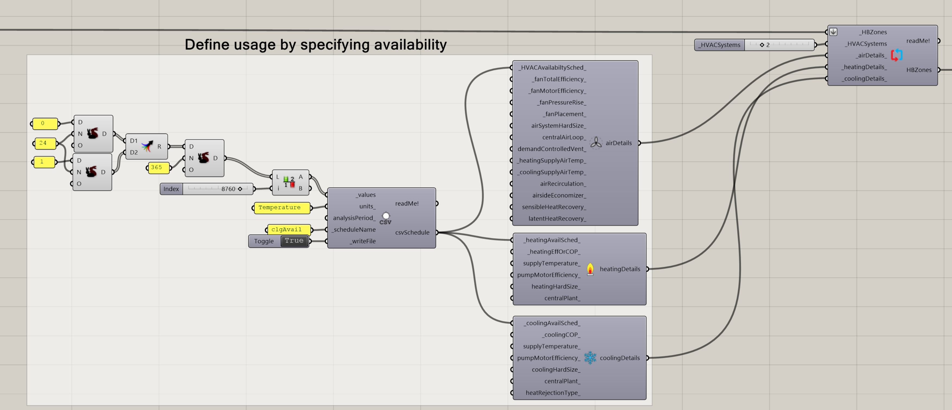Select the Temperature yellow panel
The width and height of the screenshot is (952, 410).
coord(281,207)
